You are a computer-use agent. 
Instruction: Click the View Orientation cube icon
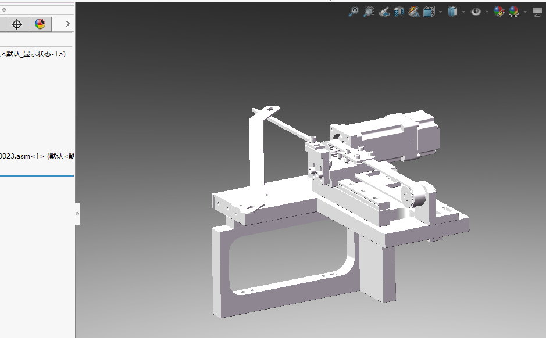[x=429, y=12]
